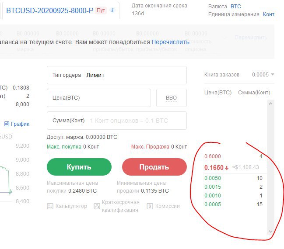This screenshot has height=249, width=284.
Task: Click Макс. покупка link
Action: (x=64, y=147)
